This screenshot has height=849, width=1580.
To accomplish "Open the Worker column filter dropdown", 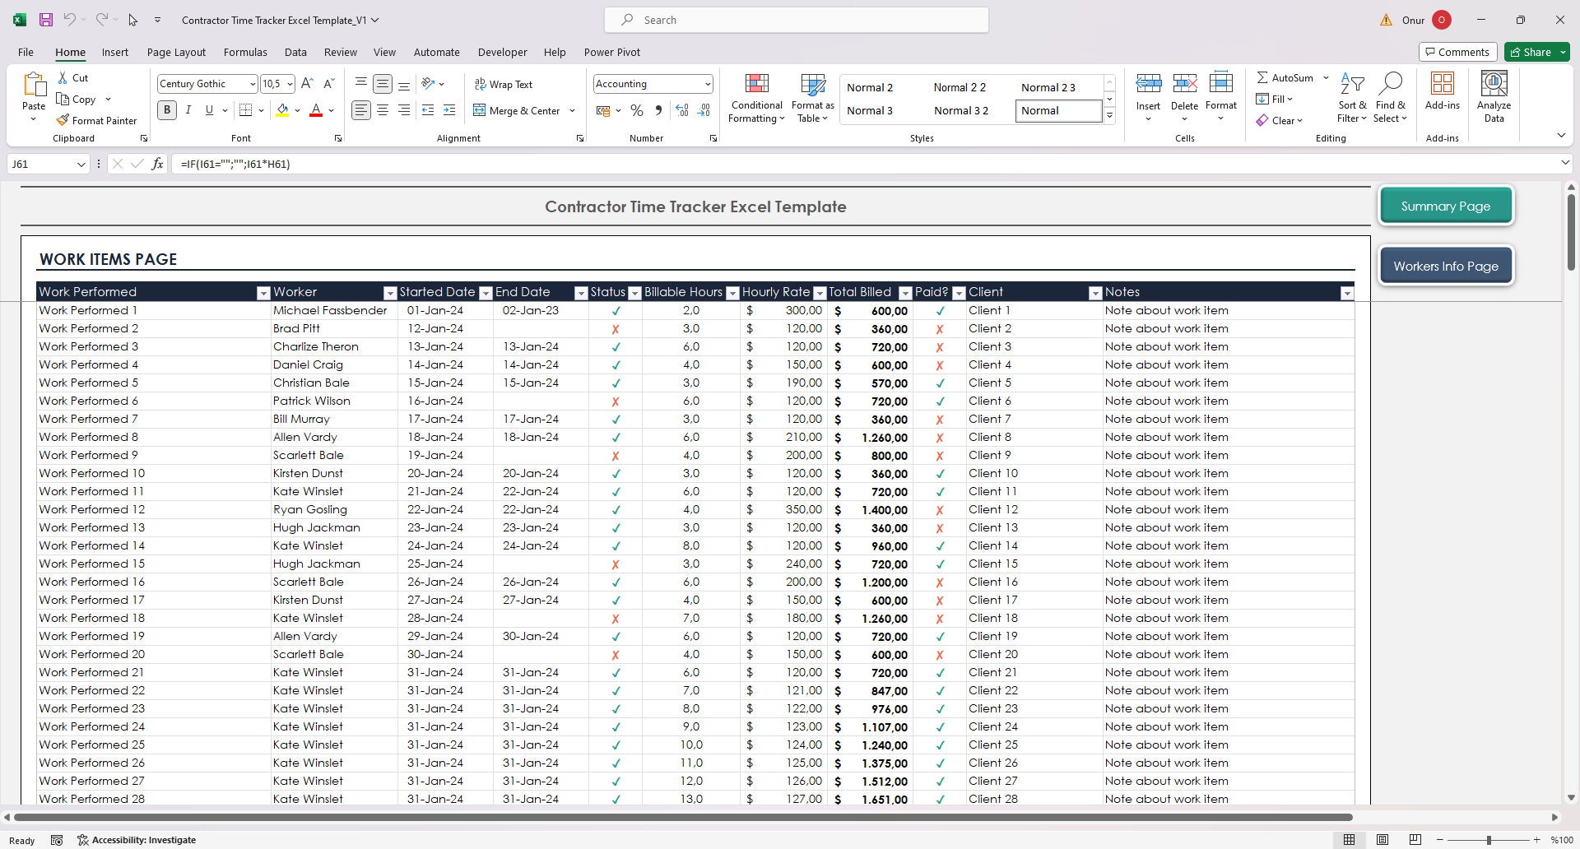I will click(x=390, y=292).
